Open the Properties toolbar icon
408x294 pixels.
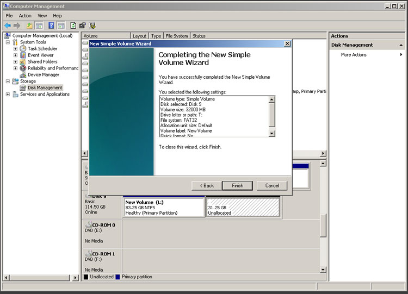tap(83, 26)
